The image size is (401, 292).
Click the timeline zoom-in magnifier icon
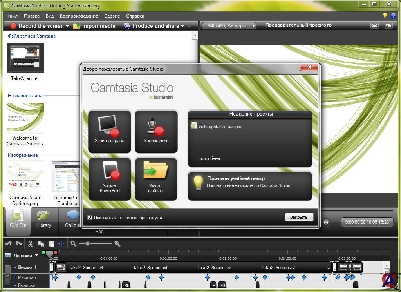117,244
